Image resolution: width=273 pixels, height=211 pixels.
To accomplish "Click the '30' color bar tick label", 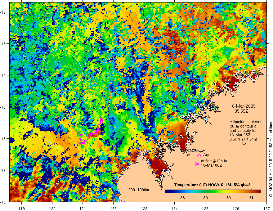I will click(x=228, y=198).
